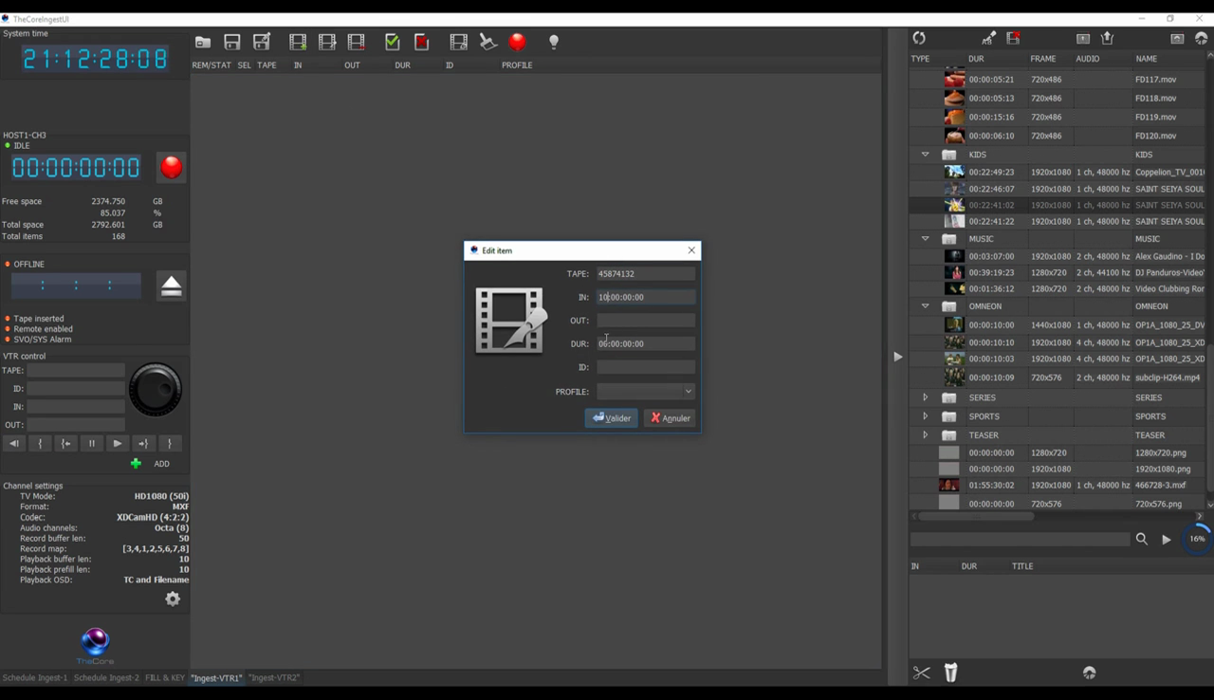This screenshot has height=700, width=1214.
Task: Click the delete clip filmstrip icon with red X
Action: coord(1013,38)
